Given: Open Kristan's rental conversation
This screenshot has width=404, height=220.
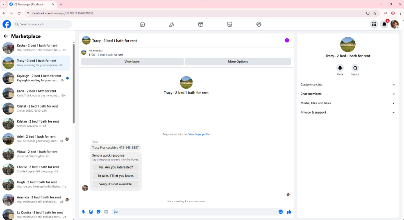Looking at the screenshot, I should click(36, 123).
